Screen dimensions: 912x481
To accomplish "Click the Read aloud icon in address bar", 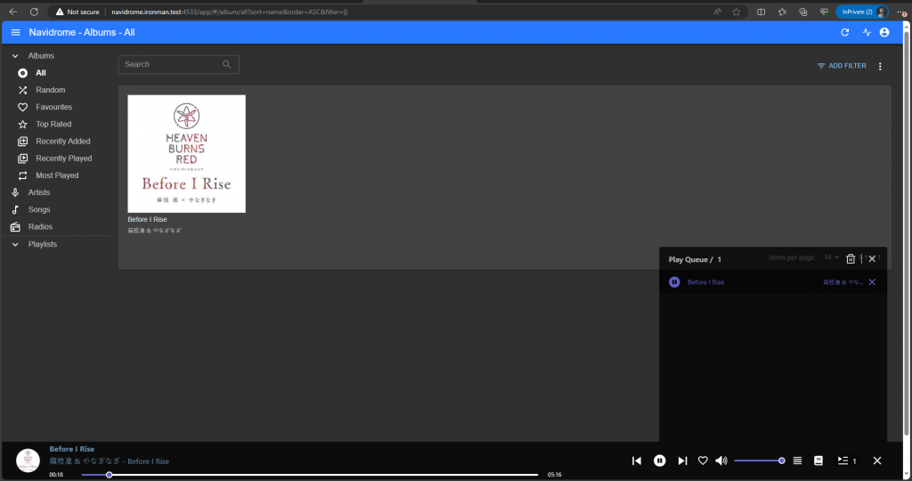I will tap(717, 12).
